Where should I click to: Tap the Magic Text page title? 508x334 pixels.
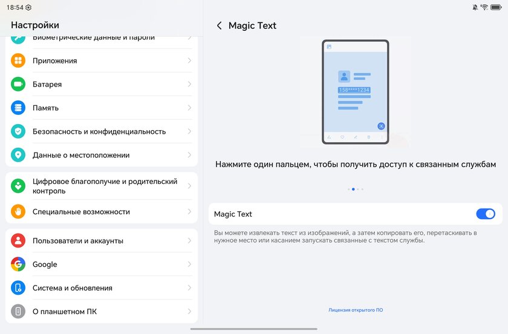[252, 25]
